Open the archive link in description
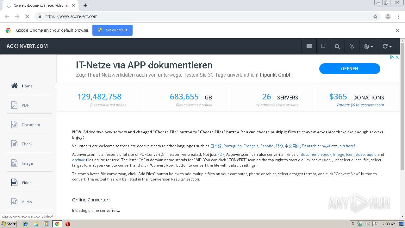Viewport: 405px width, 228px height. (78, 160)
